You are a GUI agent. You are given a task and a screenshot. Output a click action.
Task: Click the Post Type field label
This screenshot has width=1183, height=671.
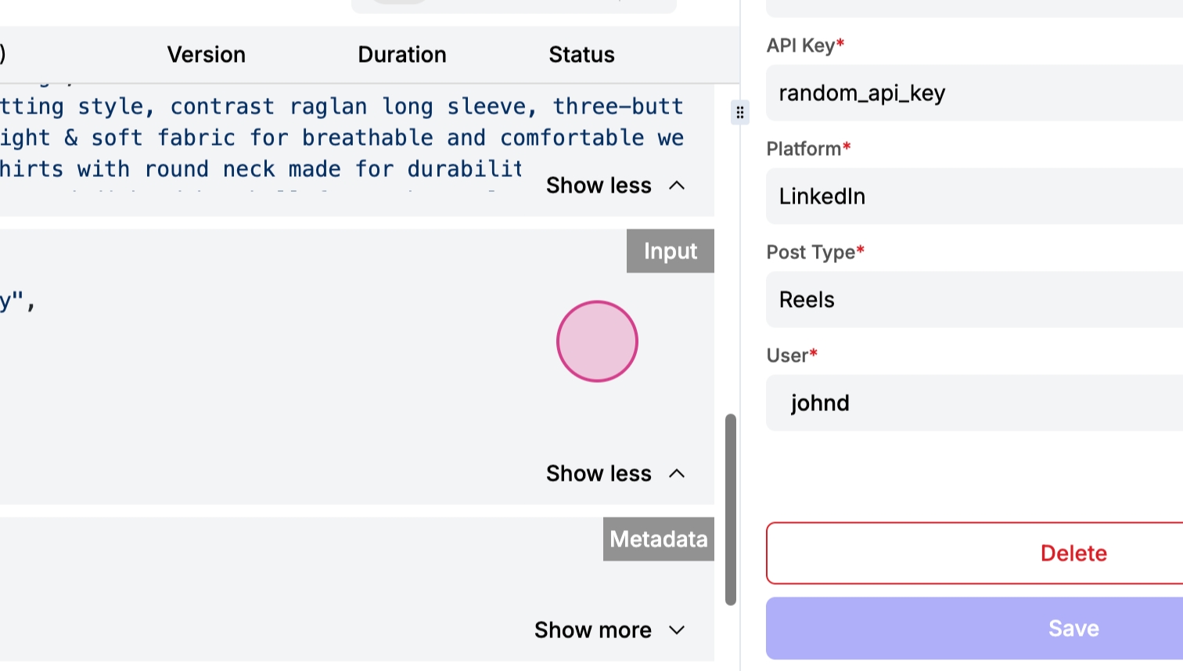811,252
